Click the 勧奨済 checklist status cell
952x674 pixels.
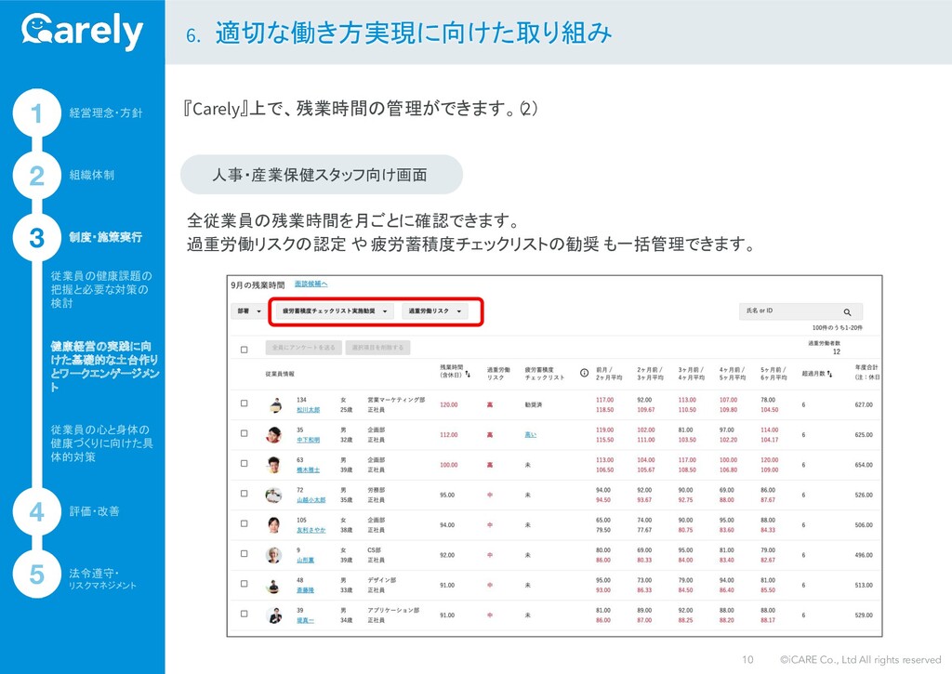533,405
